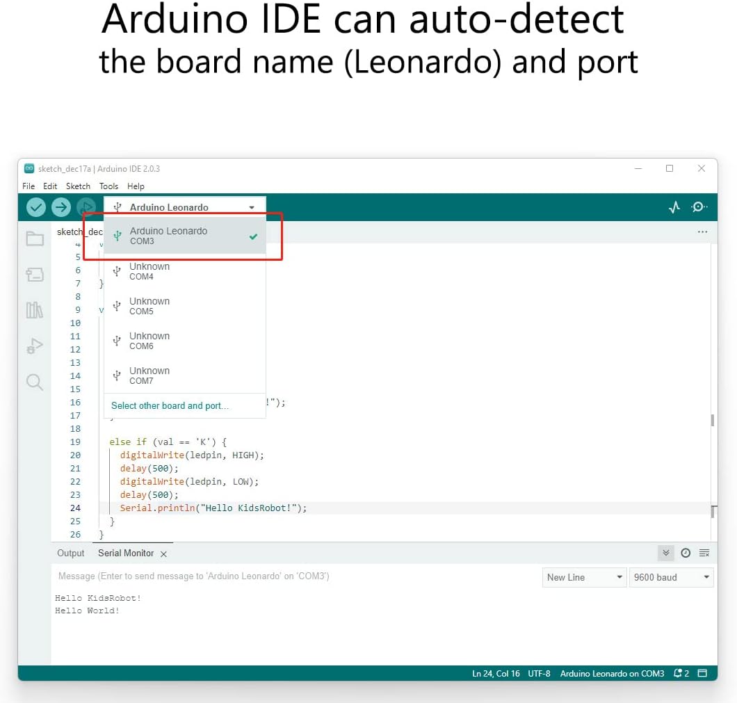The image size is (737, 703).
Task: Toggle bottom panel icon in status bar
Action: pos(702,673)
